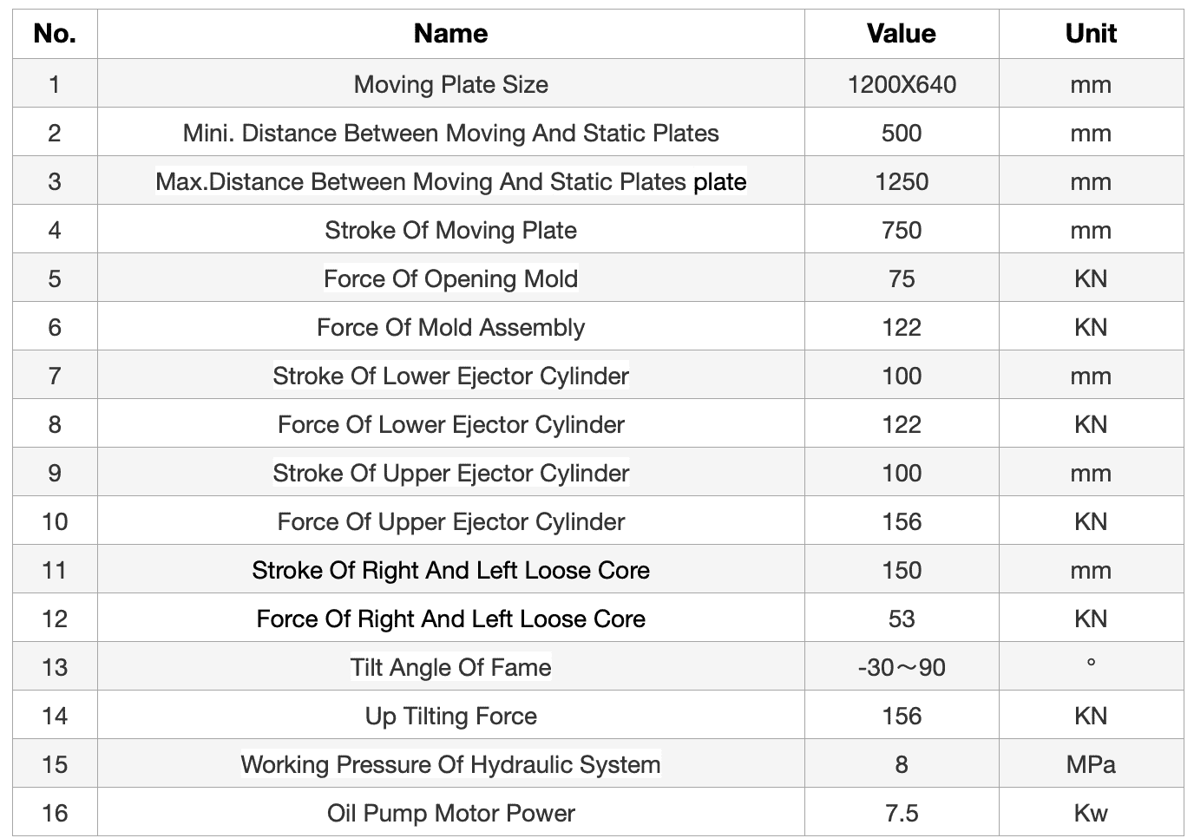1194x838 pixels.
Task: Select the -30～90 value cell
Action: pyautogui.click(x=901, y=667)
